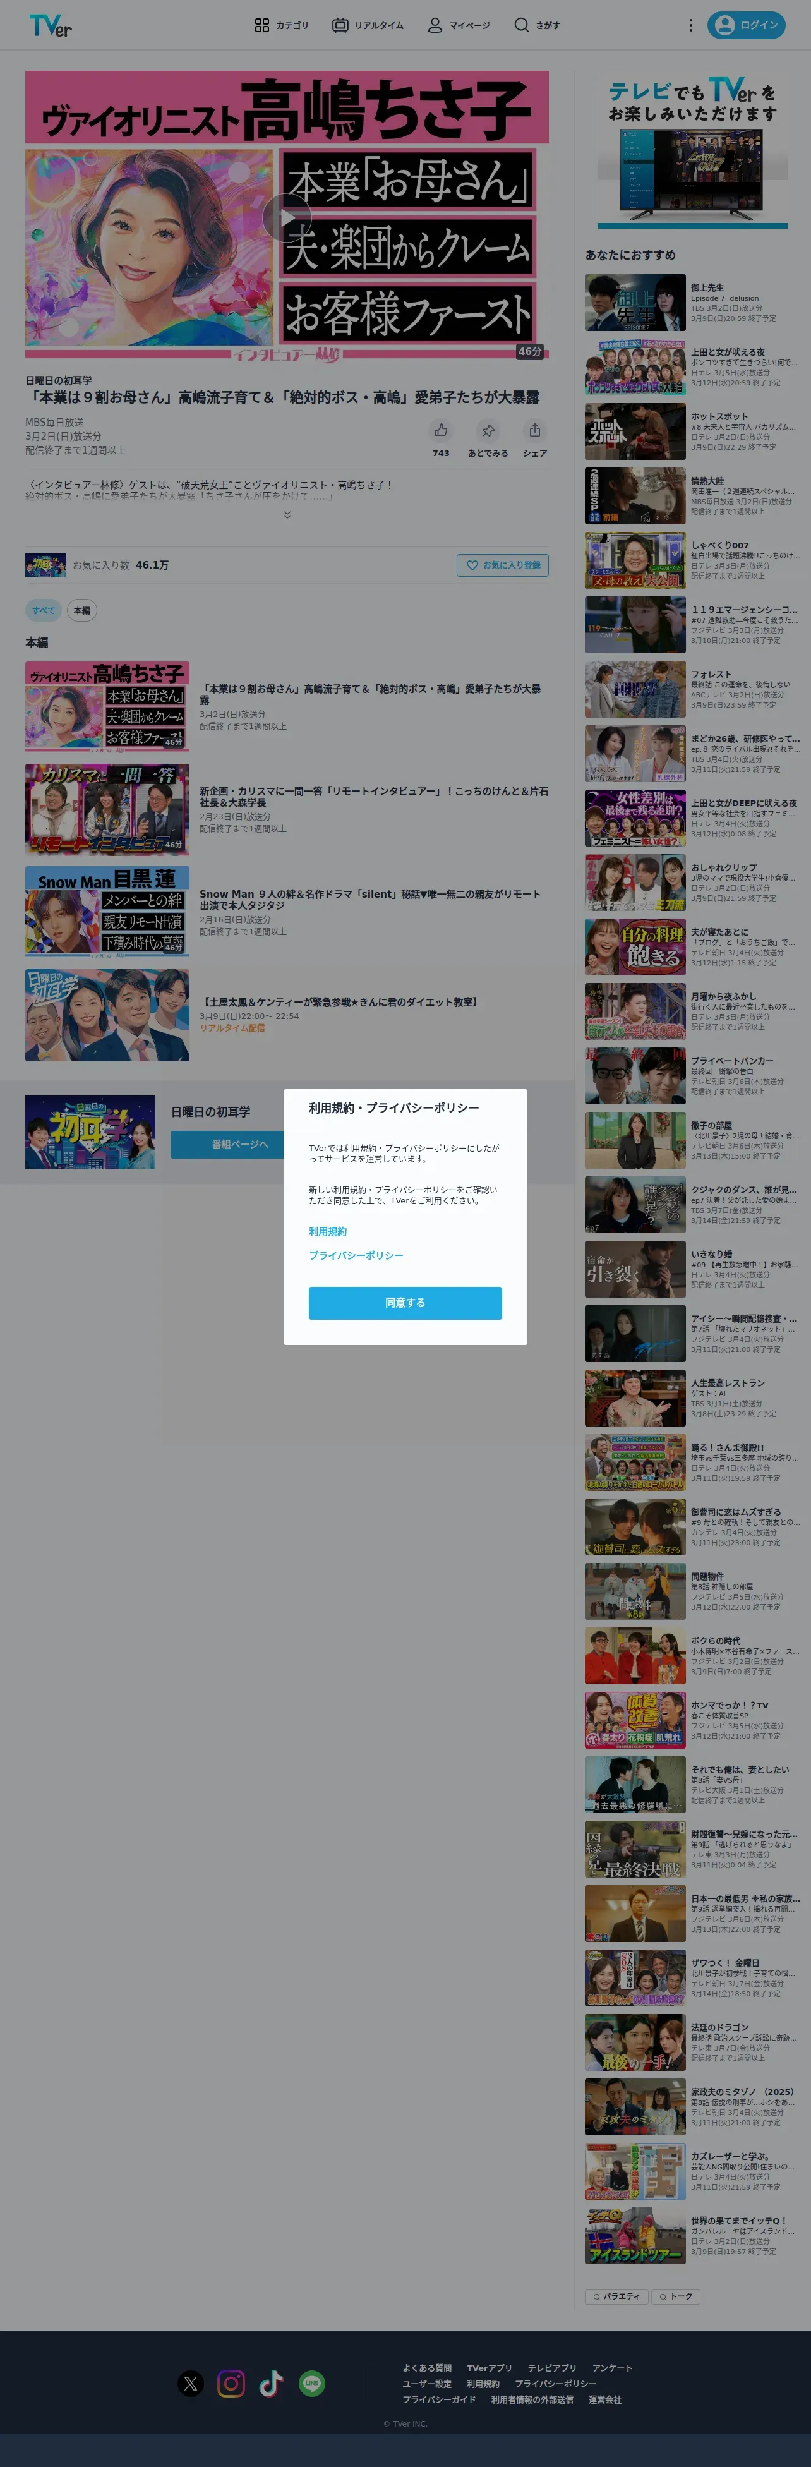Open recommended show 徹子の部屋
This screenshot has height=2467, width=811.
coord(692,1140)
